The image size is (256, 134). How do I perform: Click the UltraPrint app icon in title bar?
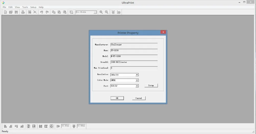click(3, 3)
